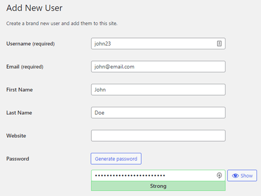Click the Username (required) label
Viewport: 261px width, 196px height.
point(30,44)
